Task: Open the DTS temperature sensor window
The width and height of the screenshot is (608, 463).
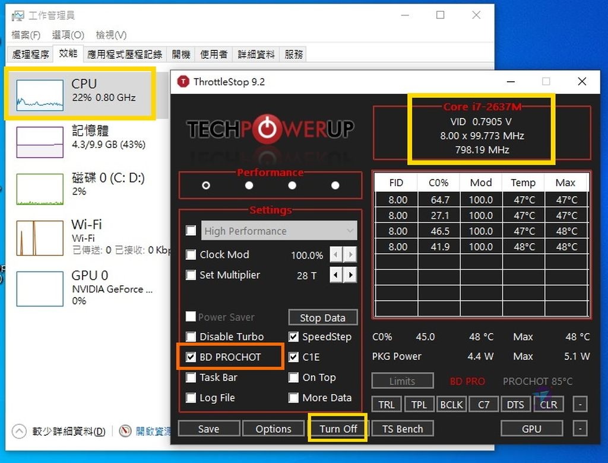Action: (515, 404)
